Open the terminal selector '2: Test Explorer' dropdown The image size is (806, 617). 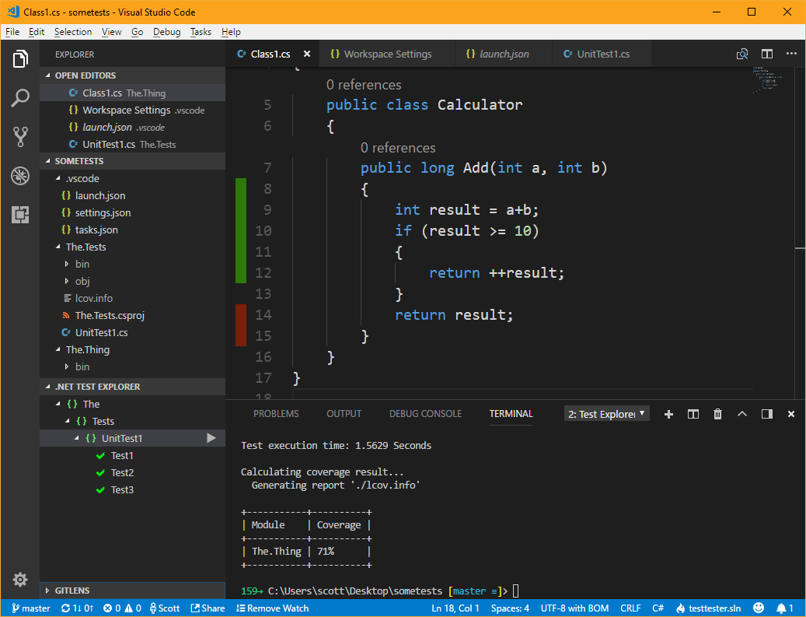[606, 414]
